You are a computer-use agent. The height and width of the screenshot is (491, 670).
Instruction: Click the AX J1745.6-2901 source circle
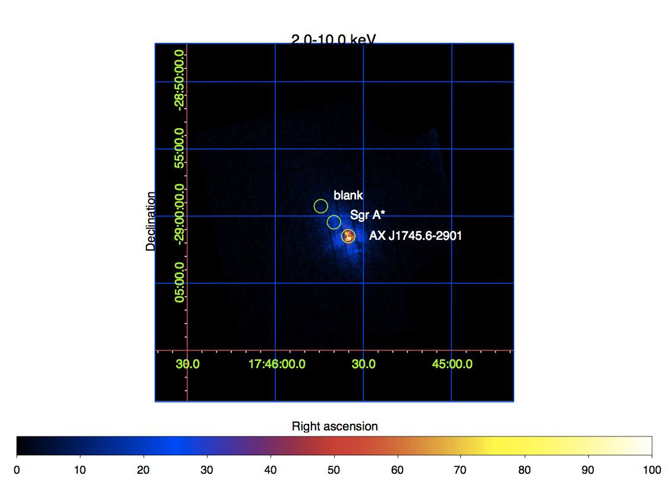point(348,236)
